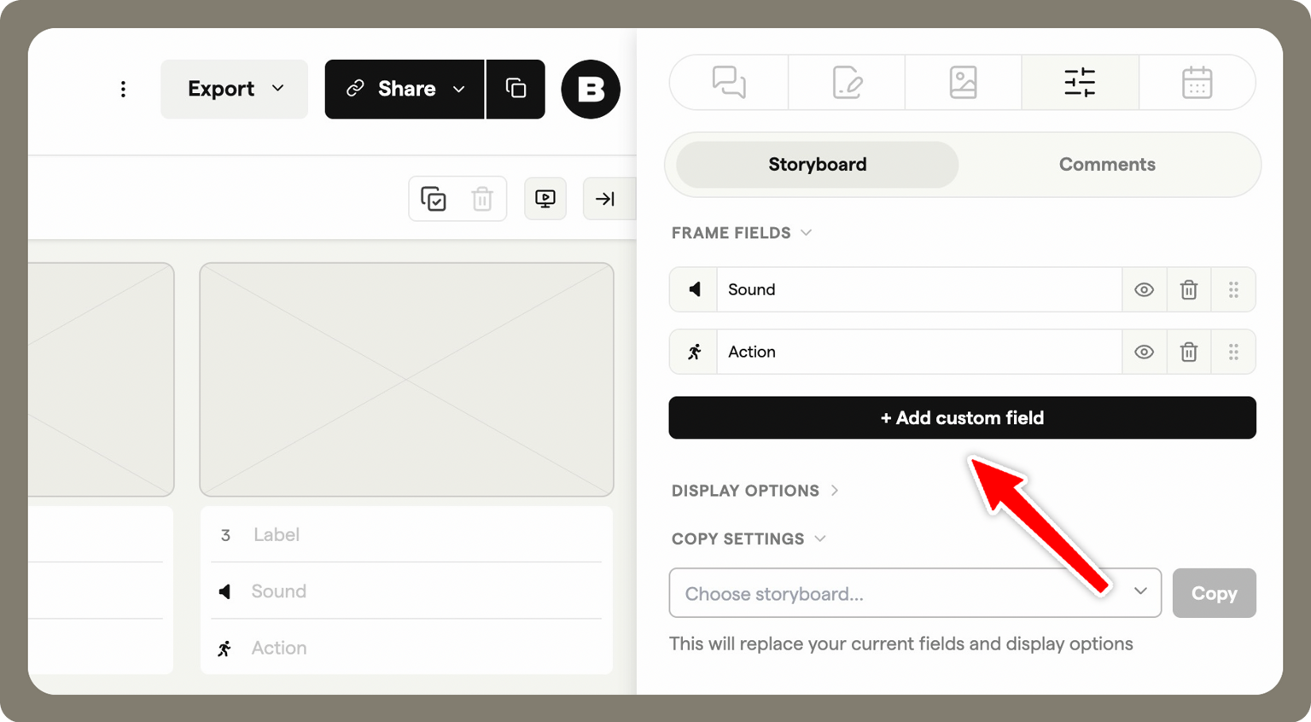Viewport: 1311px width, 722px height.
Task: Click the duplicate icon beside Share
Action: click(x=516, y=89)
